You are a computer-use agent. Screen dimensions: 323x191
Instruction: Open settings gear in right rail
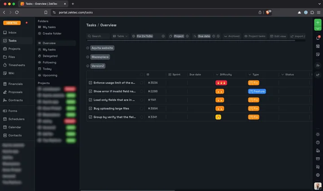click(x=318, y=175)
